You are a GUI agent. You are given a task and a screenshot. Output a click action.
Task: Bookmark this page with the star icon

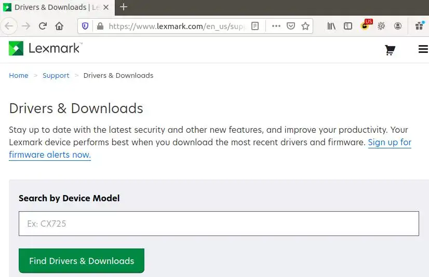coord(305,26)
